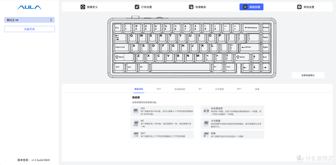Switch to the DKS sub-tab

(159, 89)
